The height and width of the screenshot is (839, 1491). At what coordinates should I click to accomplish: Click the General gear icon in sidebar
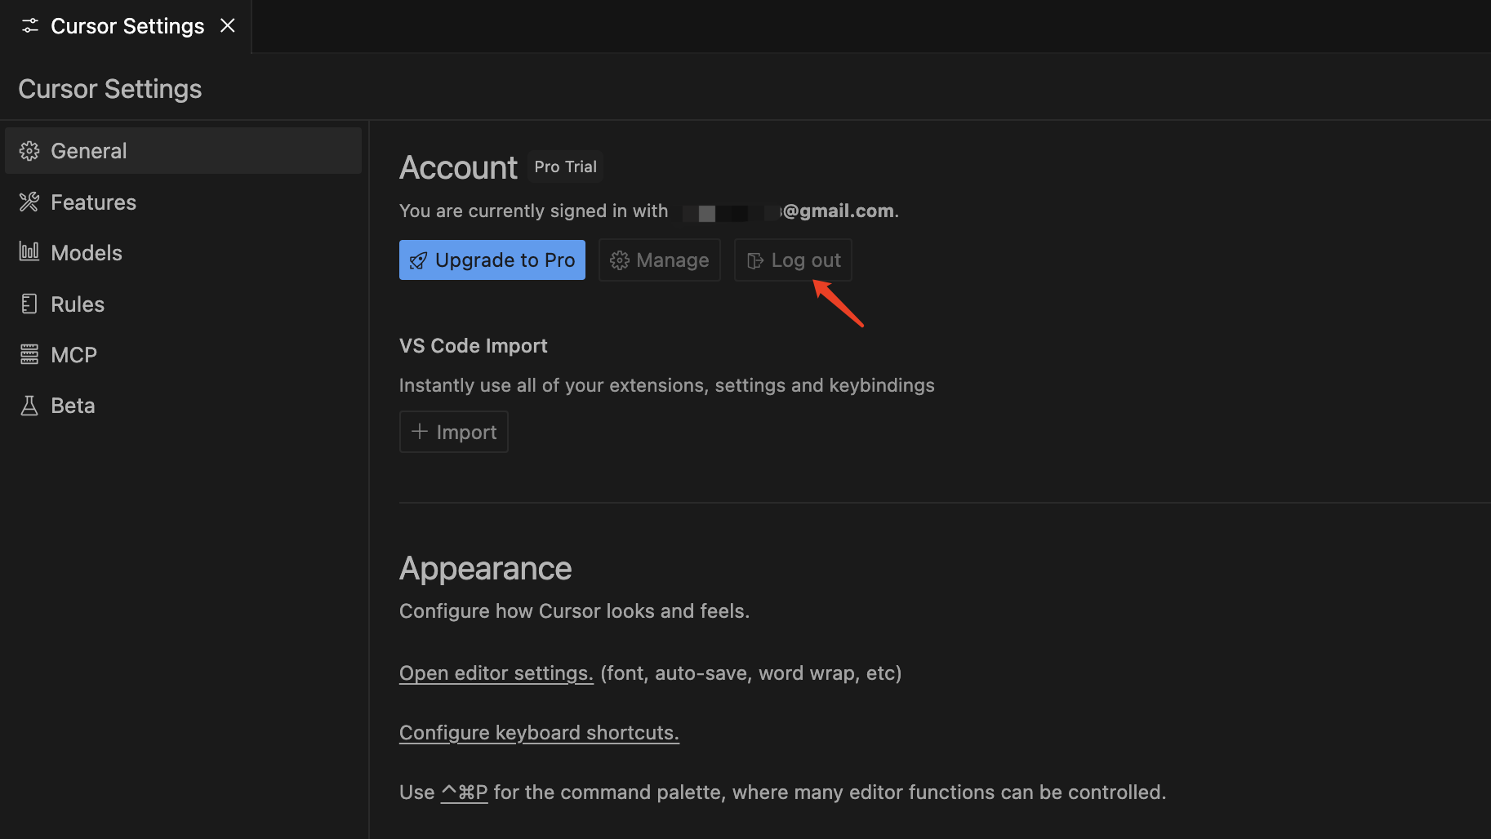(29, 151)
